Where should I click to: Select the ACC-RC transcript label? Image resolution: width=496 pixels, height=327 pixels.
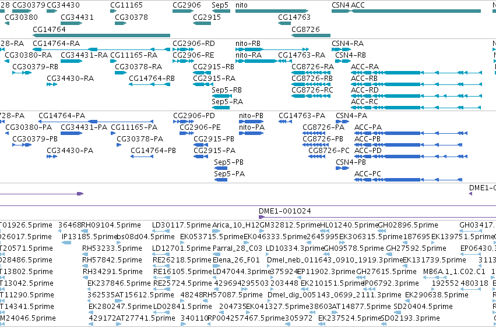[x=364, y=102]
